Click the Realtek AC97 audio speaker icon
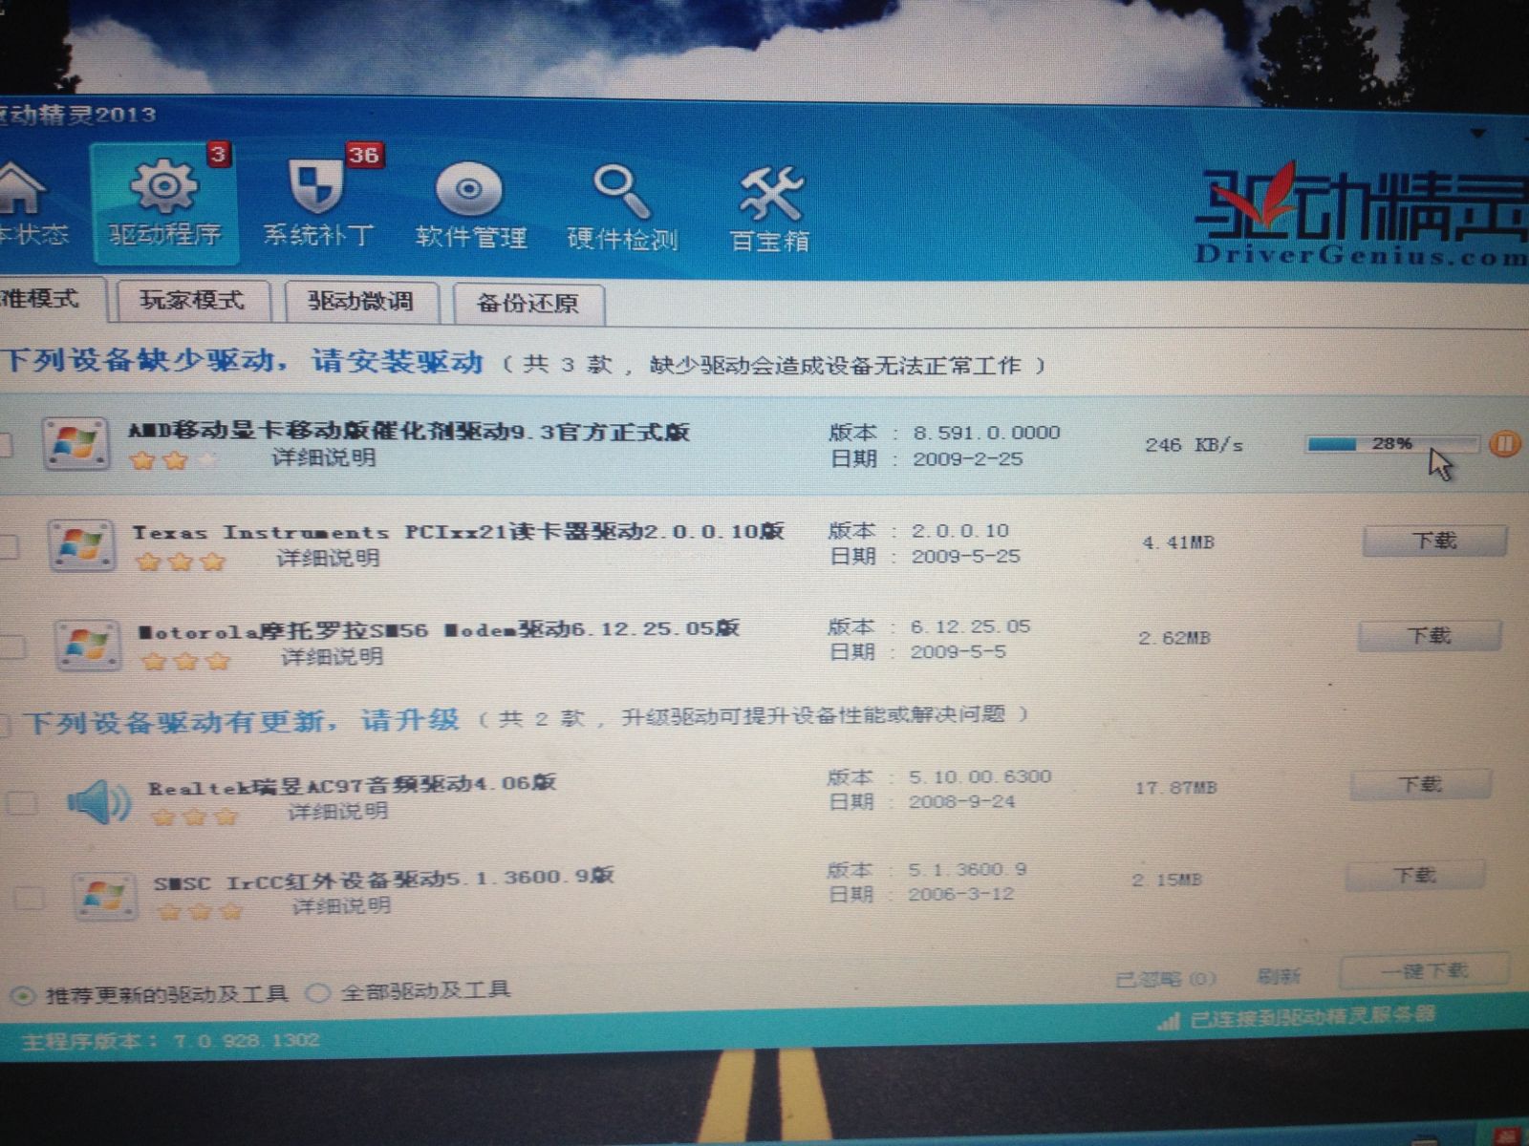Image resolution: width=1529 pixels, height=1146 pixels. [x=99, y=800]
